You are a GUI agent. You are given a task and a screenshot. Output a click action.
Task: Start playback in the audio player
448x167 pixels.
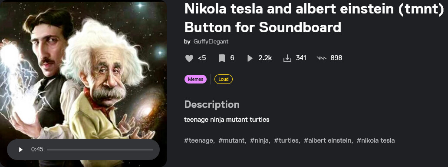(20, 150)
